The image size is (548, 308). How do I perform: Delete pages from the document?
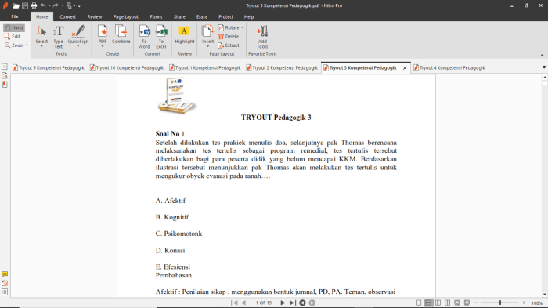229,36
